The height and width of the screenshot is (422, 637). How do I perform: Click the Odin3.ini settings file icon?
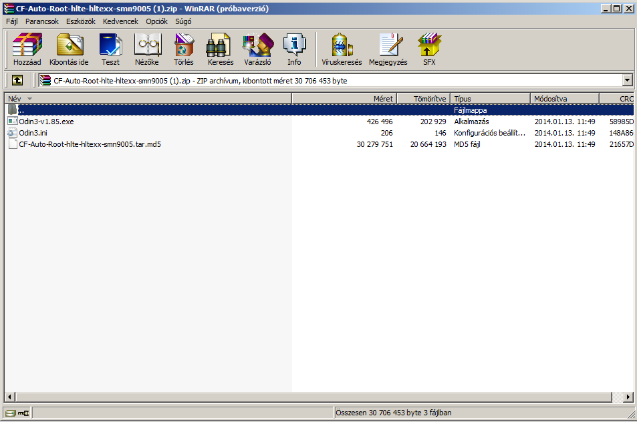pyautogui.click(x=13, y=133)
